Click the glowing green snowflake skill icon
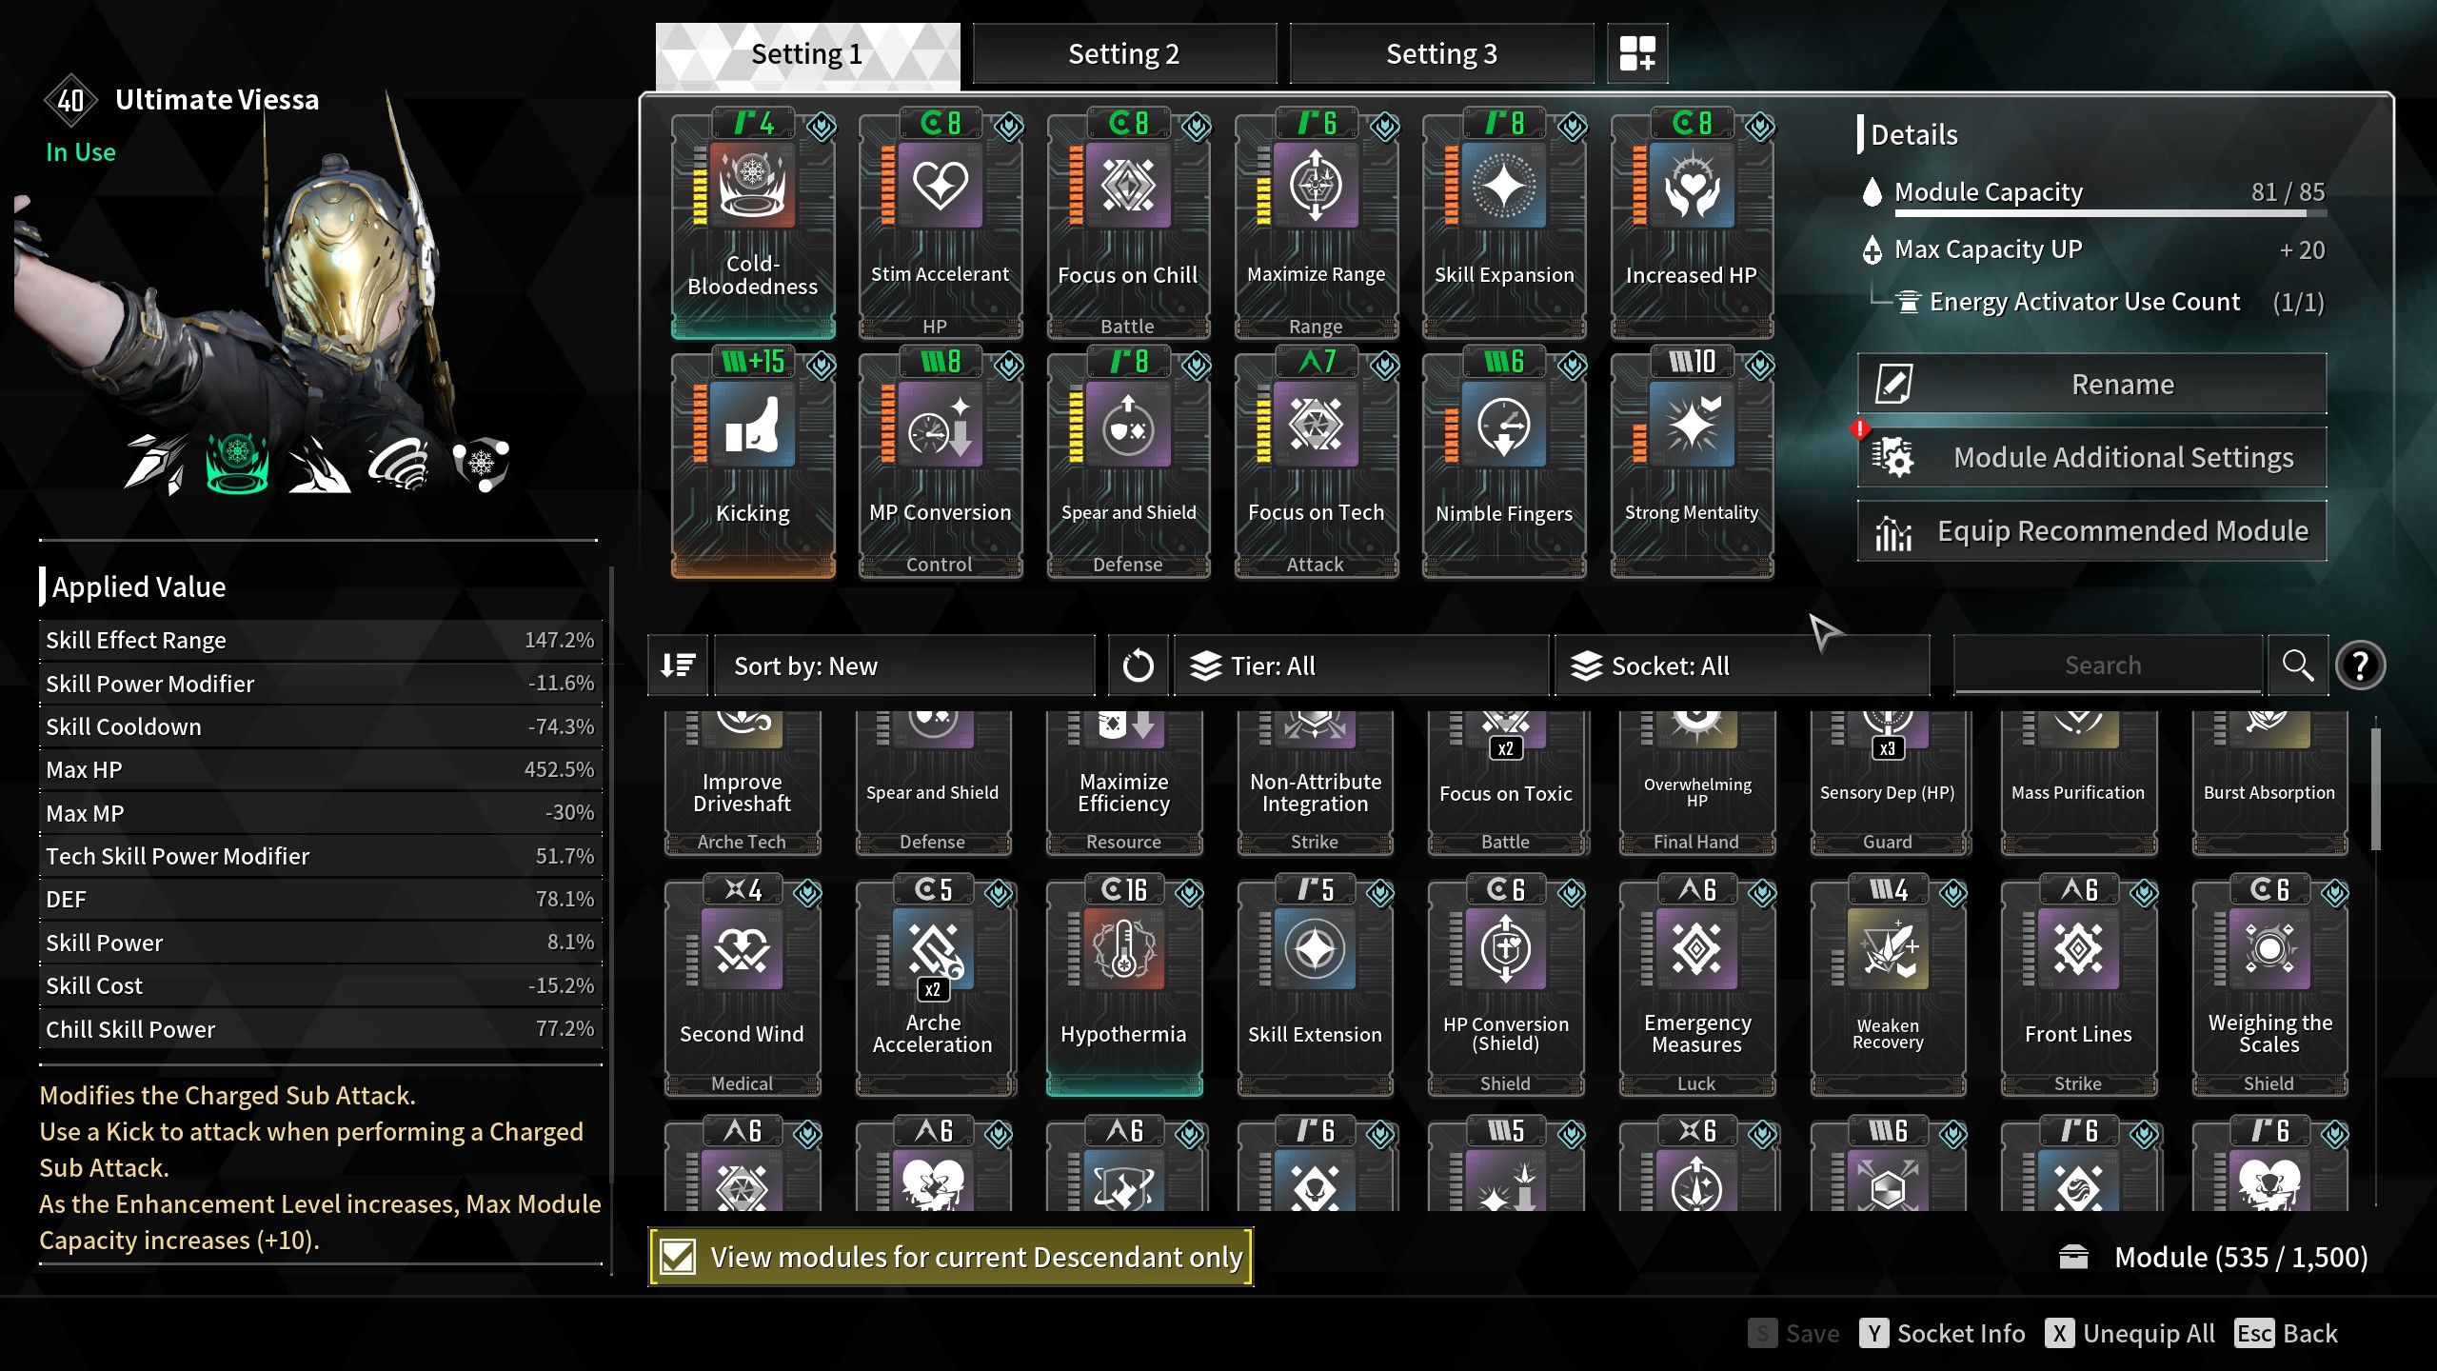The image size is (2437, 1371). click(x=237, y=464)
